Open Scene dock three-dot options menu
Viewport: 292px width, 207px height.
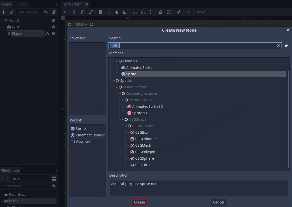coord(56,4)
